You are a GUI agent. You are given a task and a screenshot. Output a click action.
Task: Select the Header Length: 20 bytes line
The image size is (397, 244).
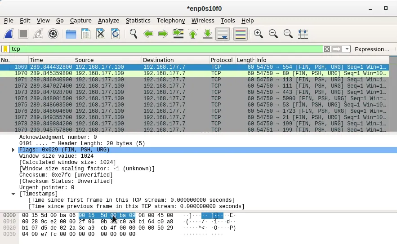tap(82, 143)
